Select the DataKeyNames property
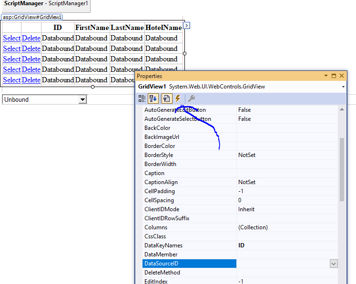 click(189, 245)
